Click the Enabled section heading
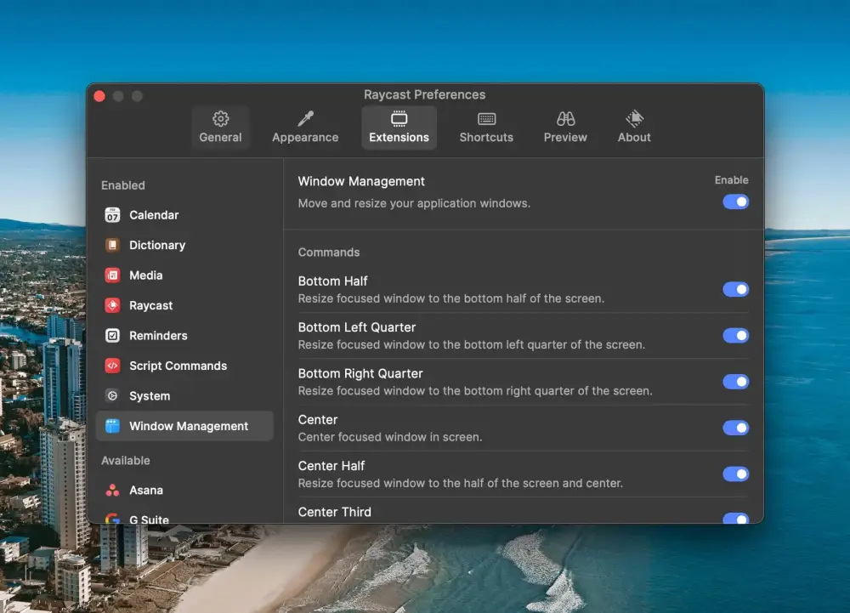This screenshot has width=850, height=613. 123,185
